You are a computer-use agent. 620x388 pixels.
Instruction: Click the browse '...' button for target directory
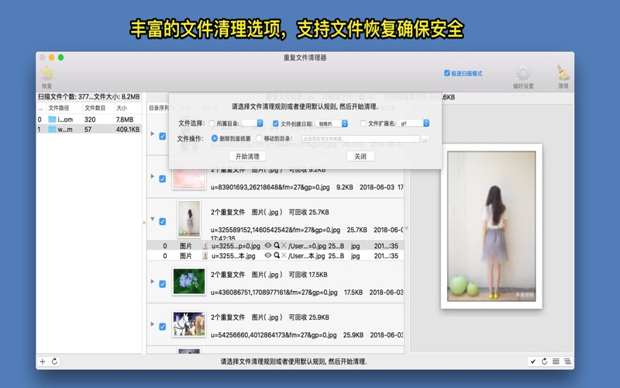425,139
